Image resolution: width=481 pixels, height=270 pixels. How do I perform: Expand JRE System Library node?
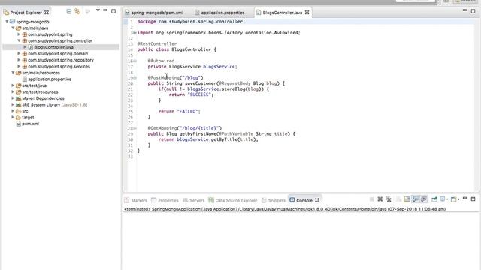point(13,105)
